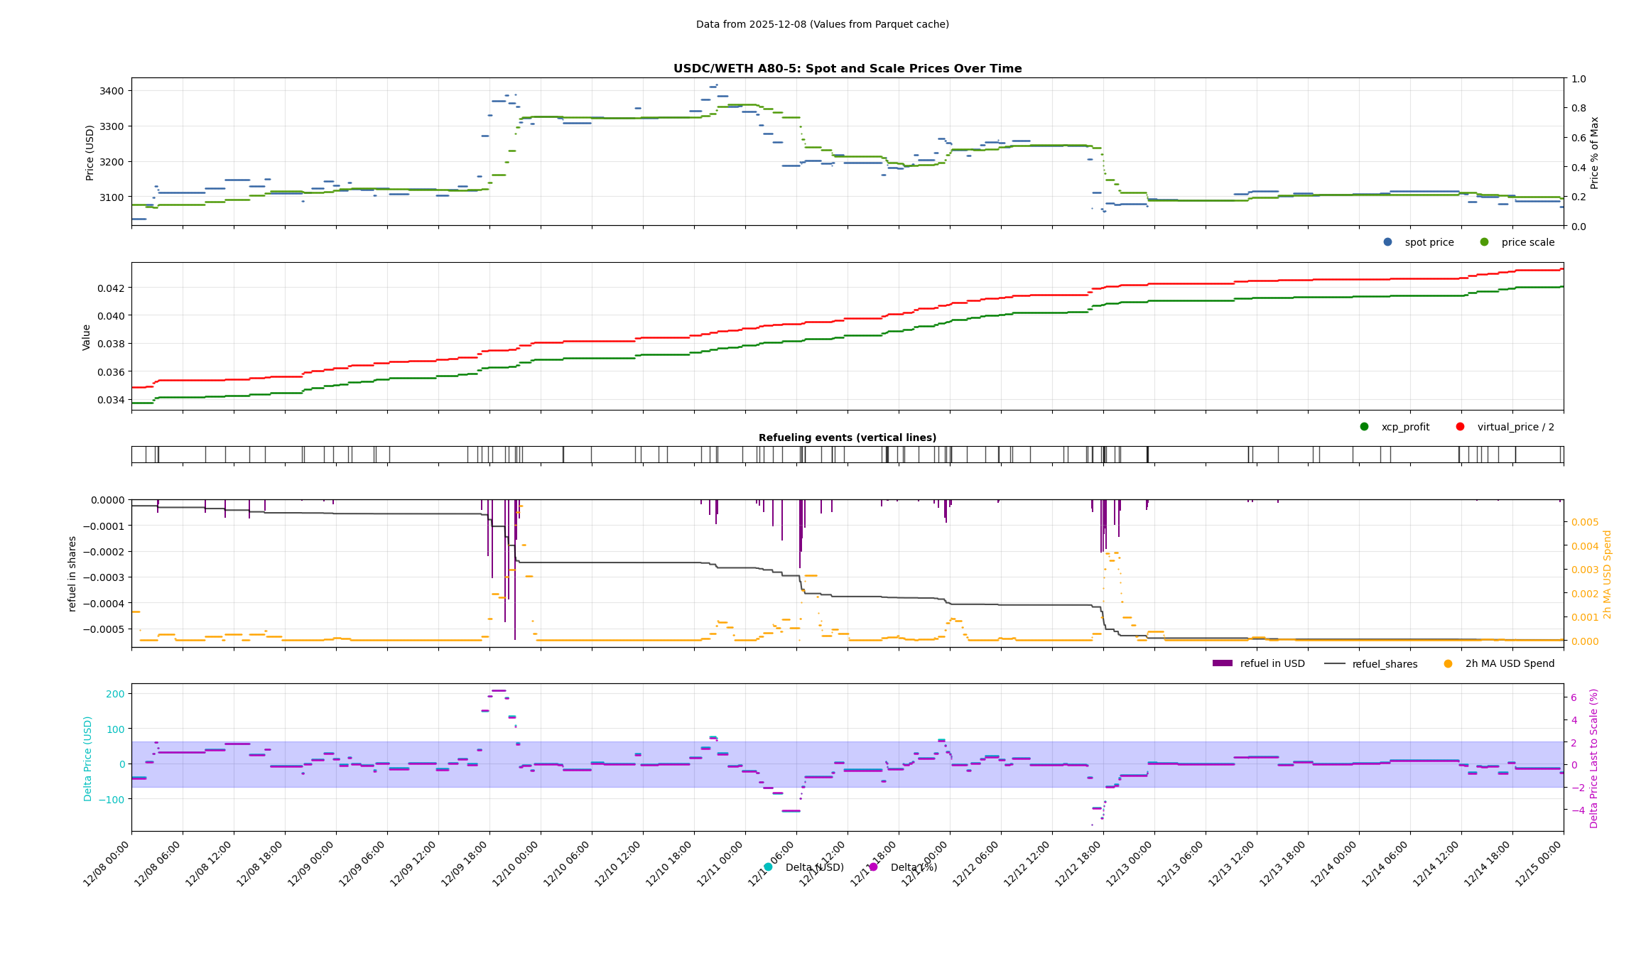Click the orange 2h MA USD Spend marker
Screen dimensions: 1646x978
pos(1448,663)
